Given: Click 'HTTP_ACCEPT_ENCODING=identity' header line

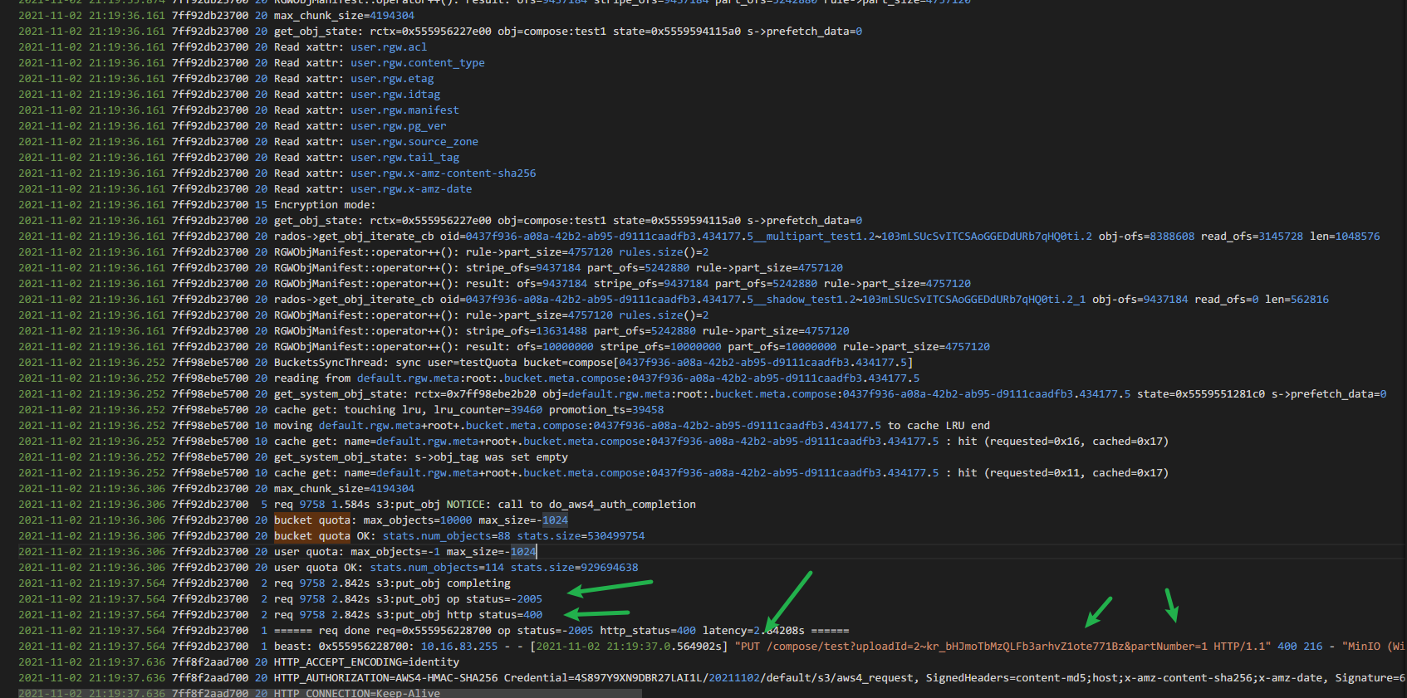Looking at the screenshot, I should click(366, 662).
